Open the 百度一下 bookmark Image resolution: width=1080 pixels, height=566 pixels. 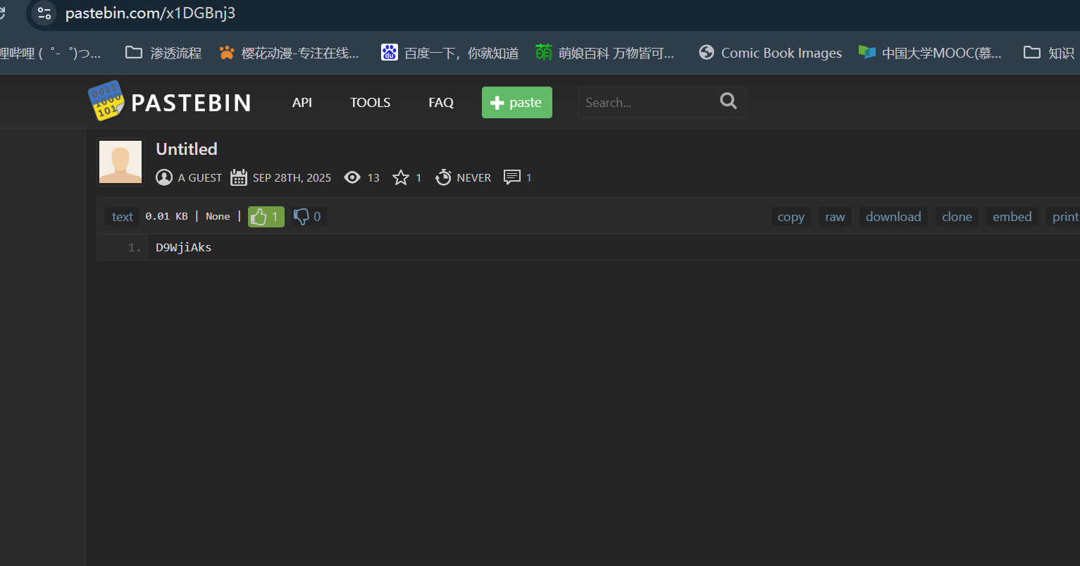coord(450,53)
